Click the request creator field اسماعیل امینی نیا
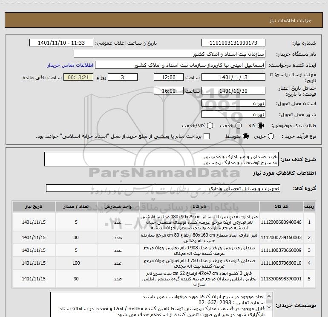Image resolution: width=328 pixels, height=317 pixels. pos(180,65)
